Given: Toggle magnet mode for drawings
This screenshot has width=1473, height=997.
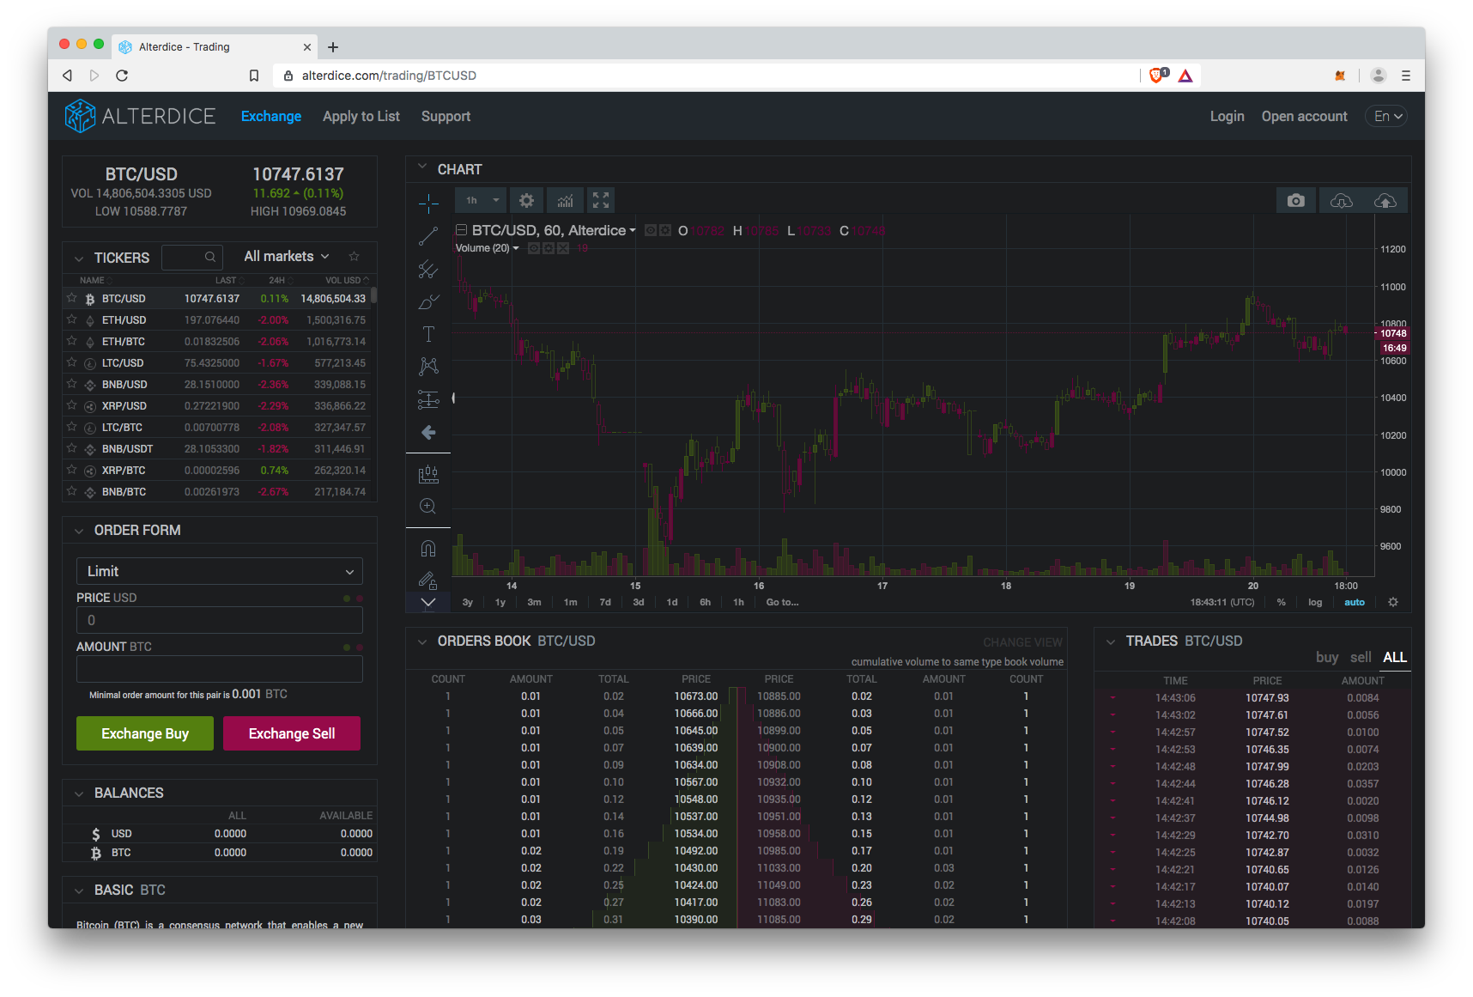Looking at the screenshot, I should [x=428, y=548].
